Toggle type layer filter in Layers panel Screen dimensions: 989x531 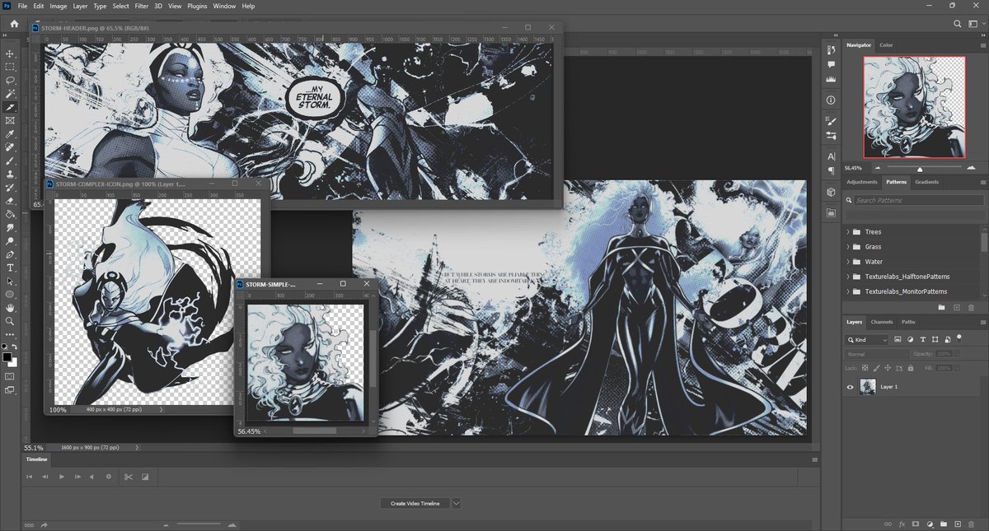tap(923, 339)
